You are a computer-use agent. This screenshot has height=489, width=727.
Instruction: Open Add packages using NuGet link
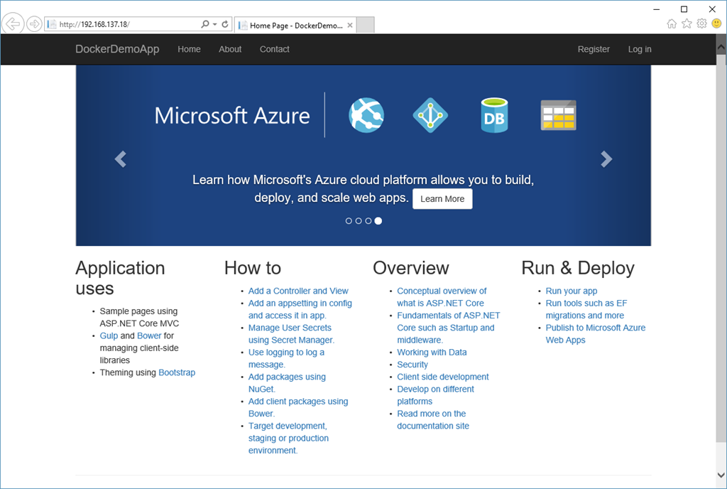(x=287, y=383)
